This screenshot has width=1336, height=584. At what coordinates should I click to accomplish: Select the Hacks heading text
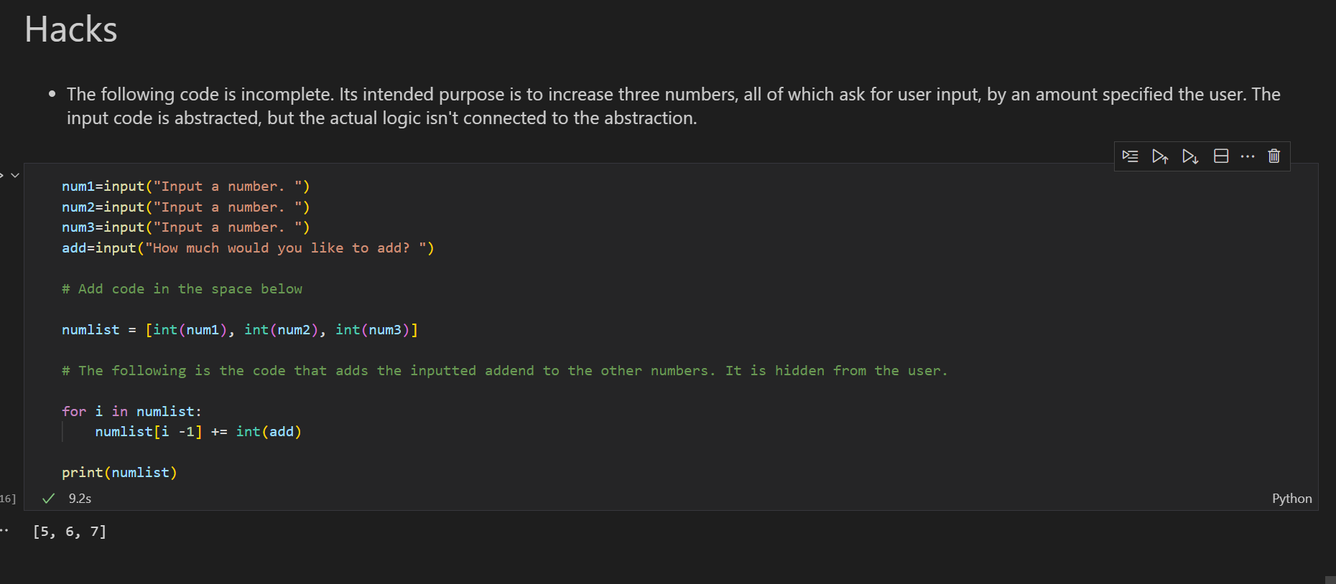click(x=71, y=29)
